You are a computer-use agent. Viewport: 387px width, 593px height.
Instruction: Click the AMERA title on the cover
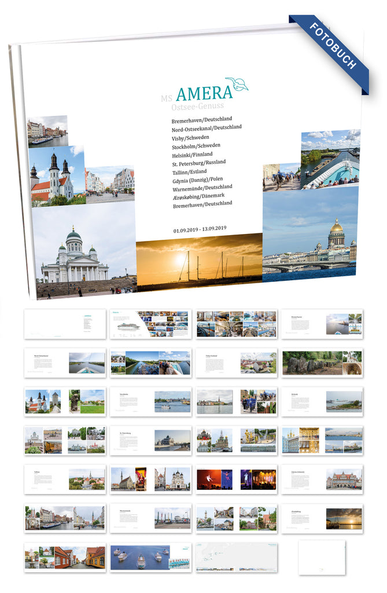[x=204, y=93]
